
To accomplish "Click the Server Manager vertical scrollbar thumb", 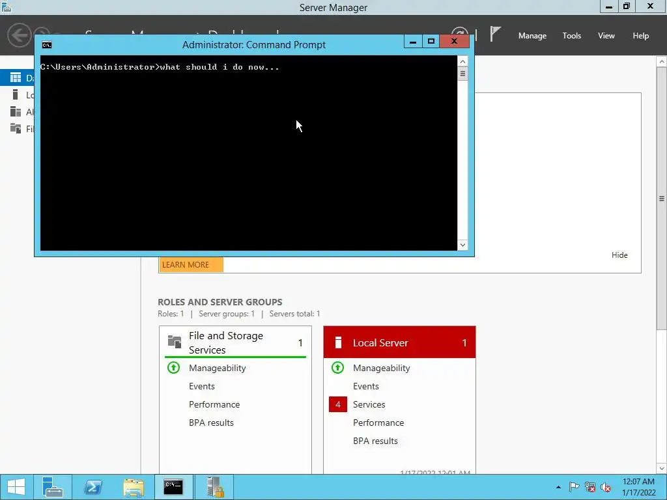I will click(x=662, y=198).
